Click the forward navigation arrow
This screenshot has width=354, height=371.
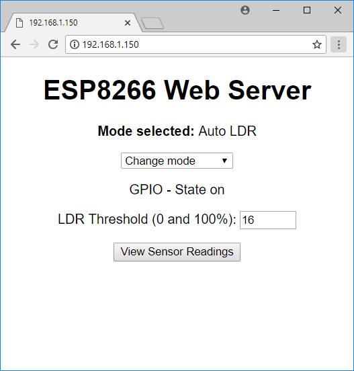pos(34,44)
